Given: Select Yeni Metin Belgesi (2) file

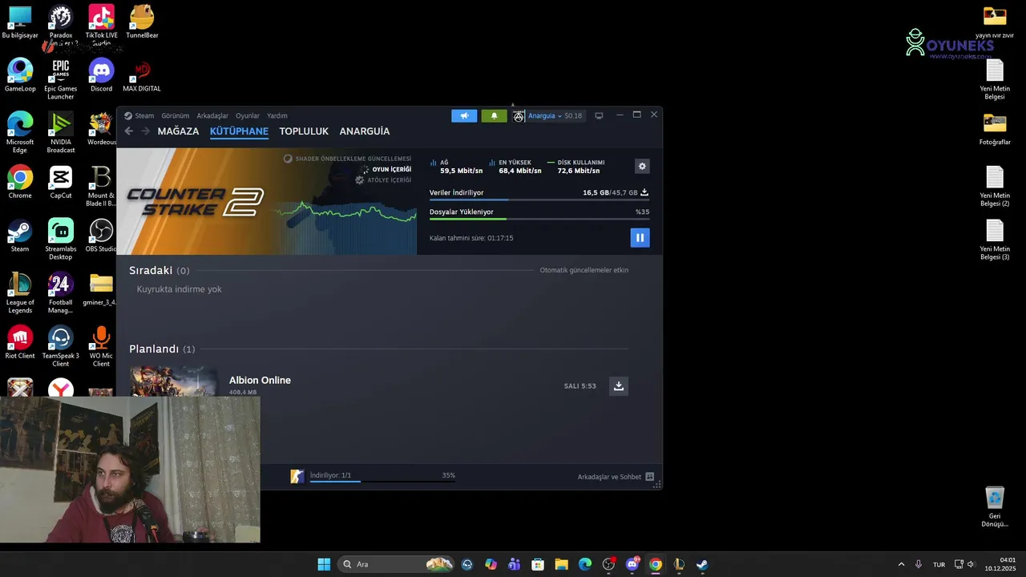Looking at the screenshot, I should click(995, 187).
